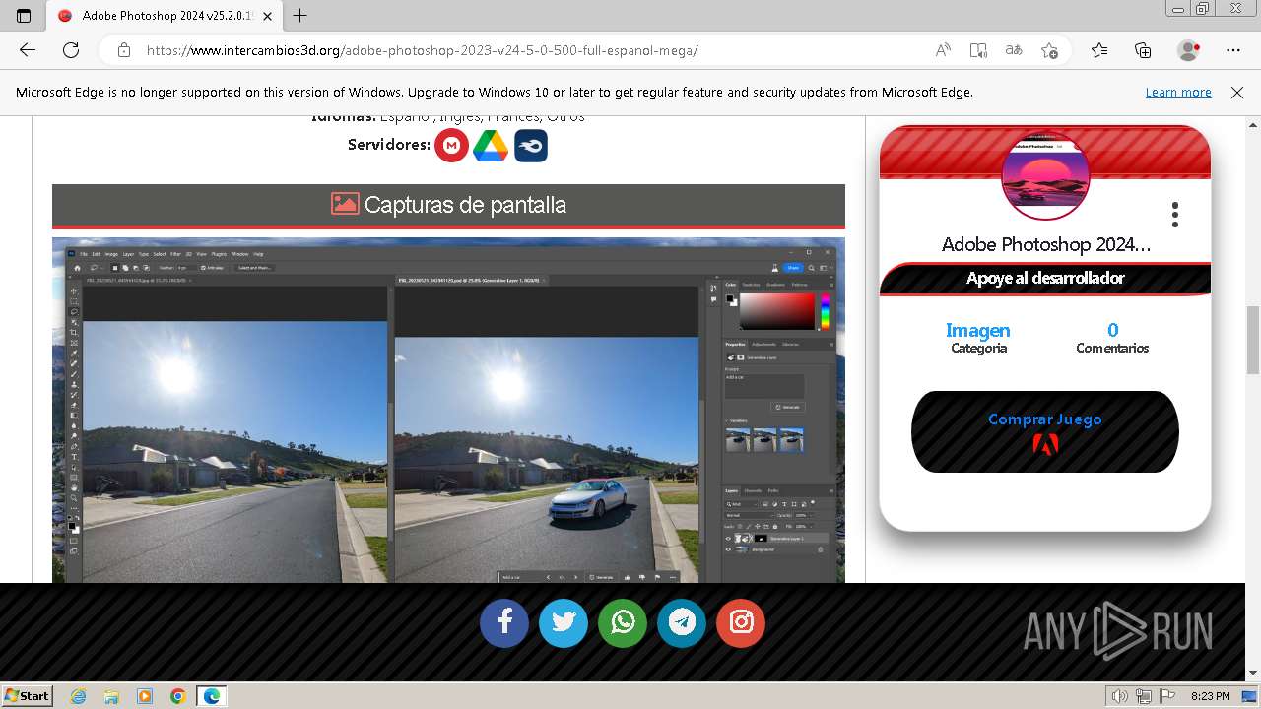Open the Favorites list button
This screenshot has width=1261, height=709.
(1099, 50)
